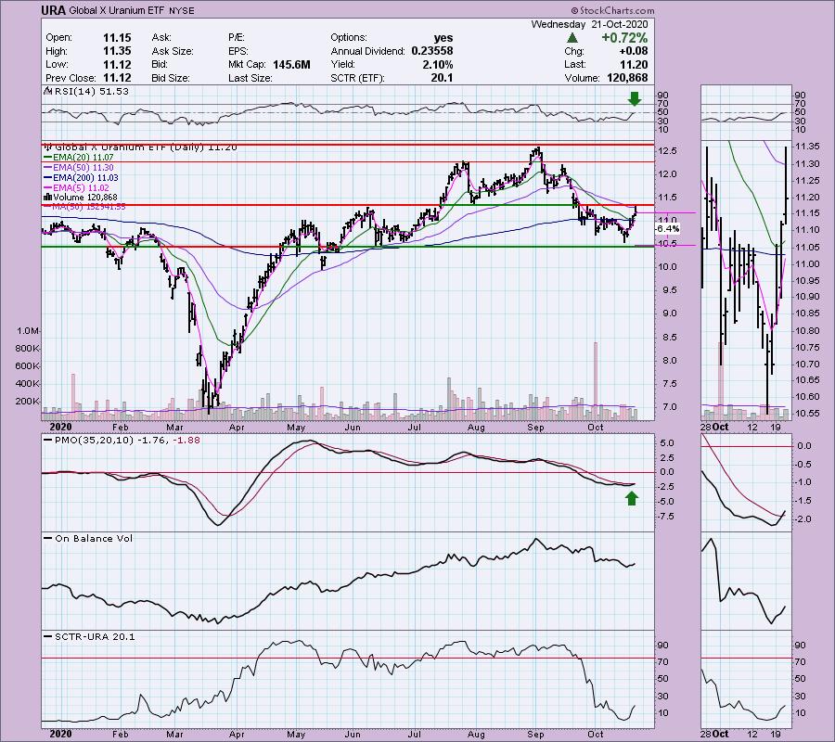Screen dimensions: 835x742
Task: Click the 11.25 label on zoomed chart axis
Action: click(807, 181)
